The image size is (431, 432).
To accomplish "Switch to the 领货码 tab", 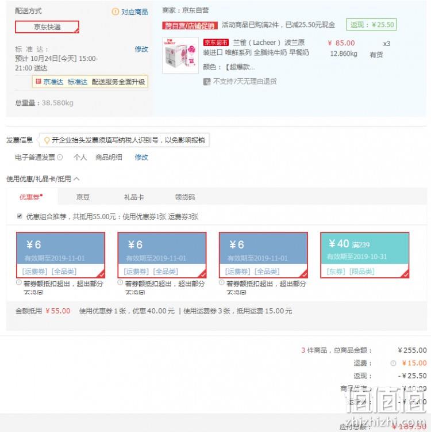I will click(x=185, y=197).
